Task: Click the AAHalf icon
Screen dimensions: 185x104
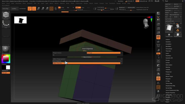Action: (158, 33)
